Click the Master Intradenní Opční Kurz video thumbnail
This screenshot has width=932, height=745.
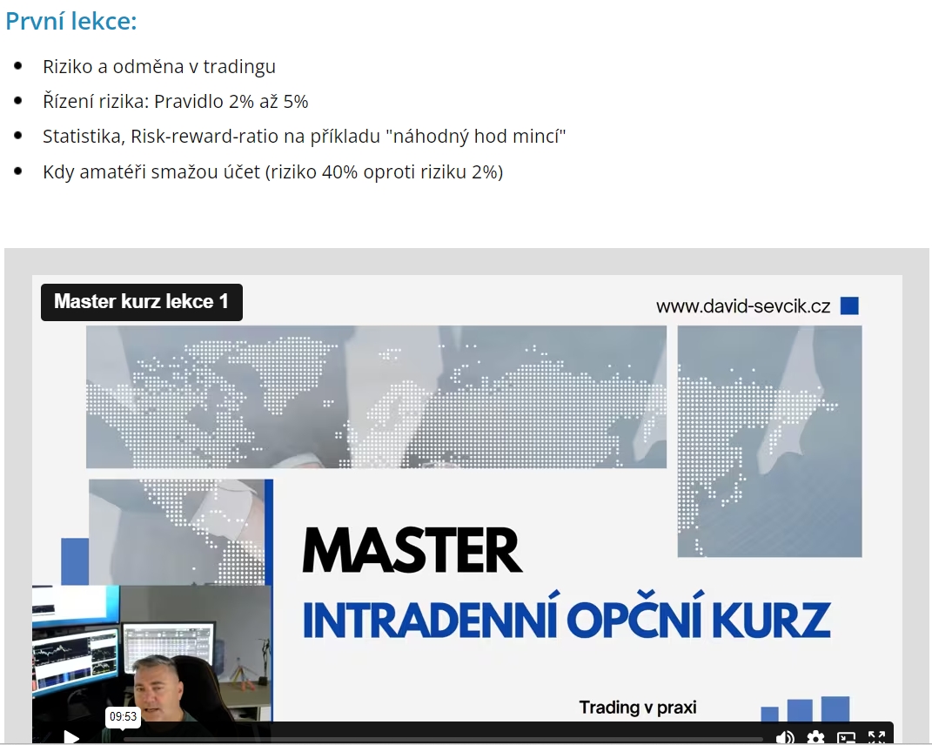click(466, 508)
